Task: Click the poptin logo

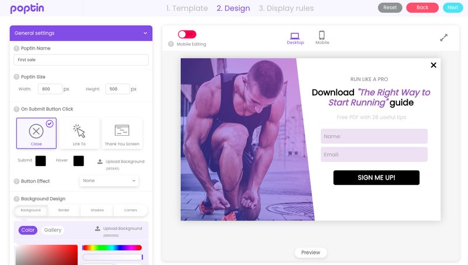Action: tap(27, 8)
